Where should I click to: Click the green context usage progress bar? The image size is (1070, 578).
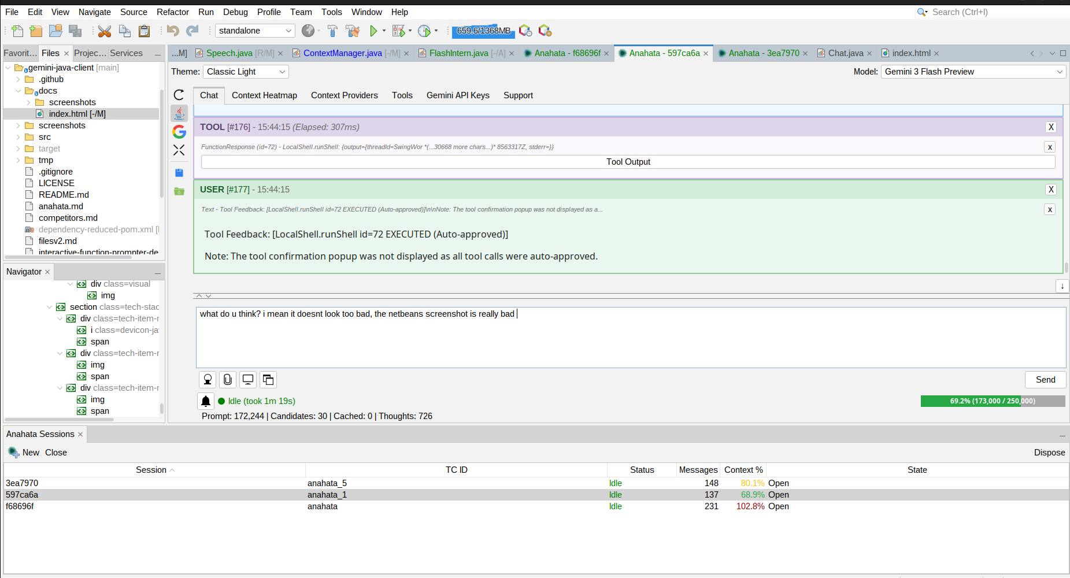(x=992, y=401)
